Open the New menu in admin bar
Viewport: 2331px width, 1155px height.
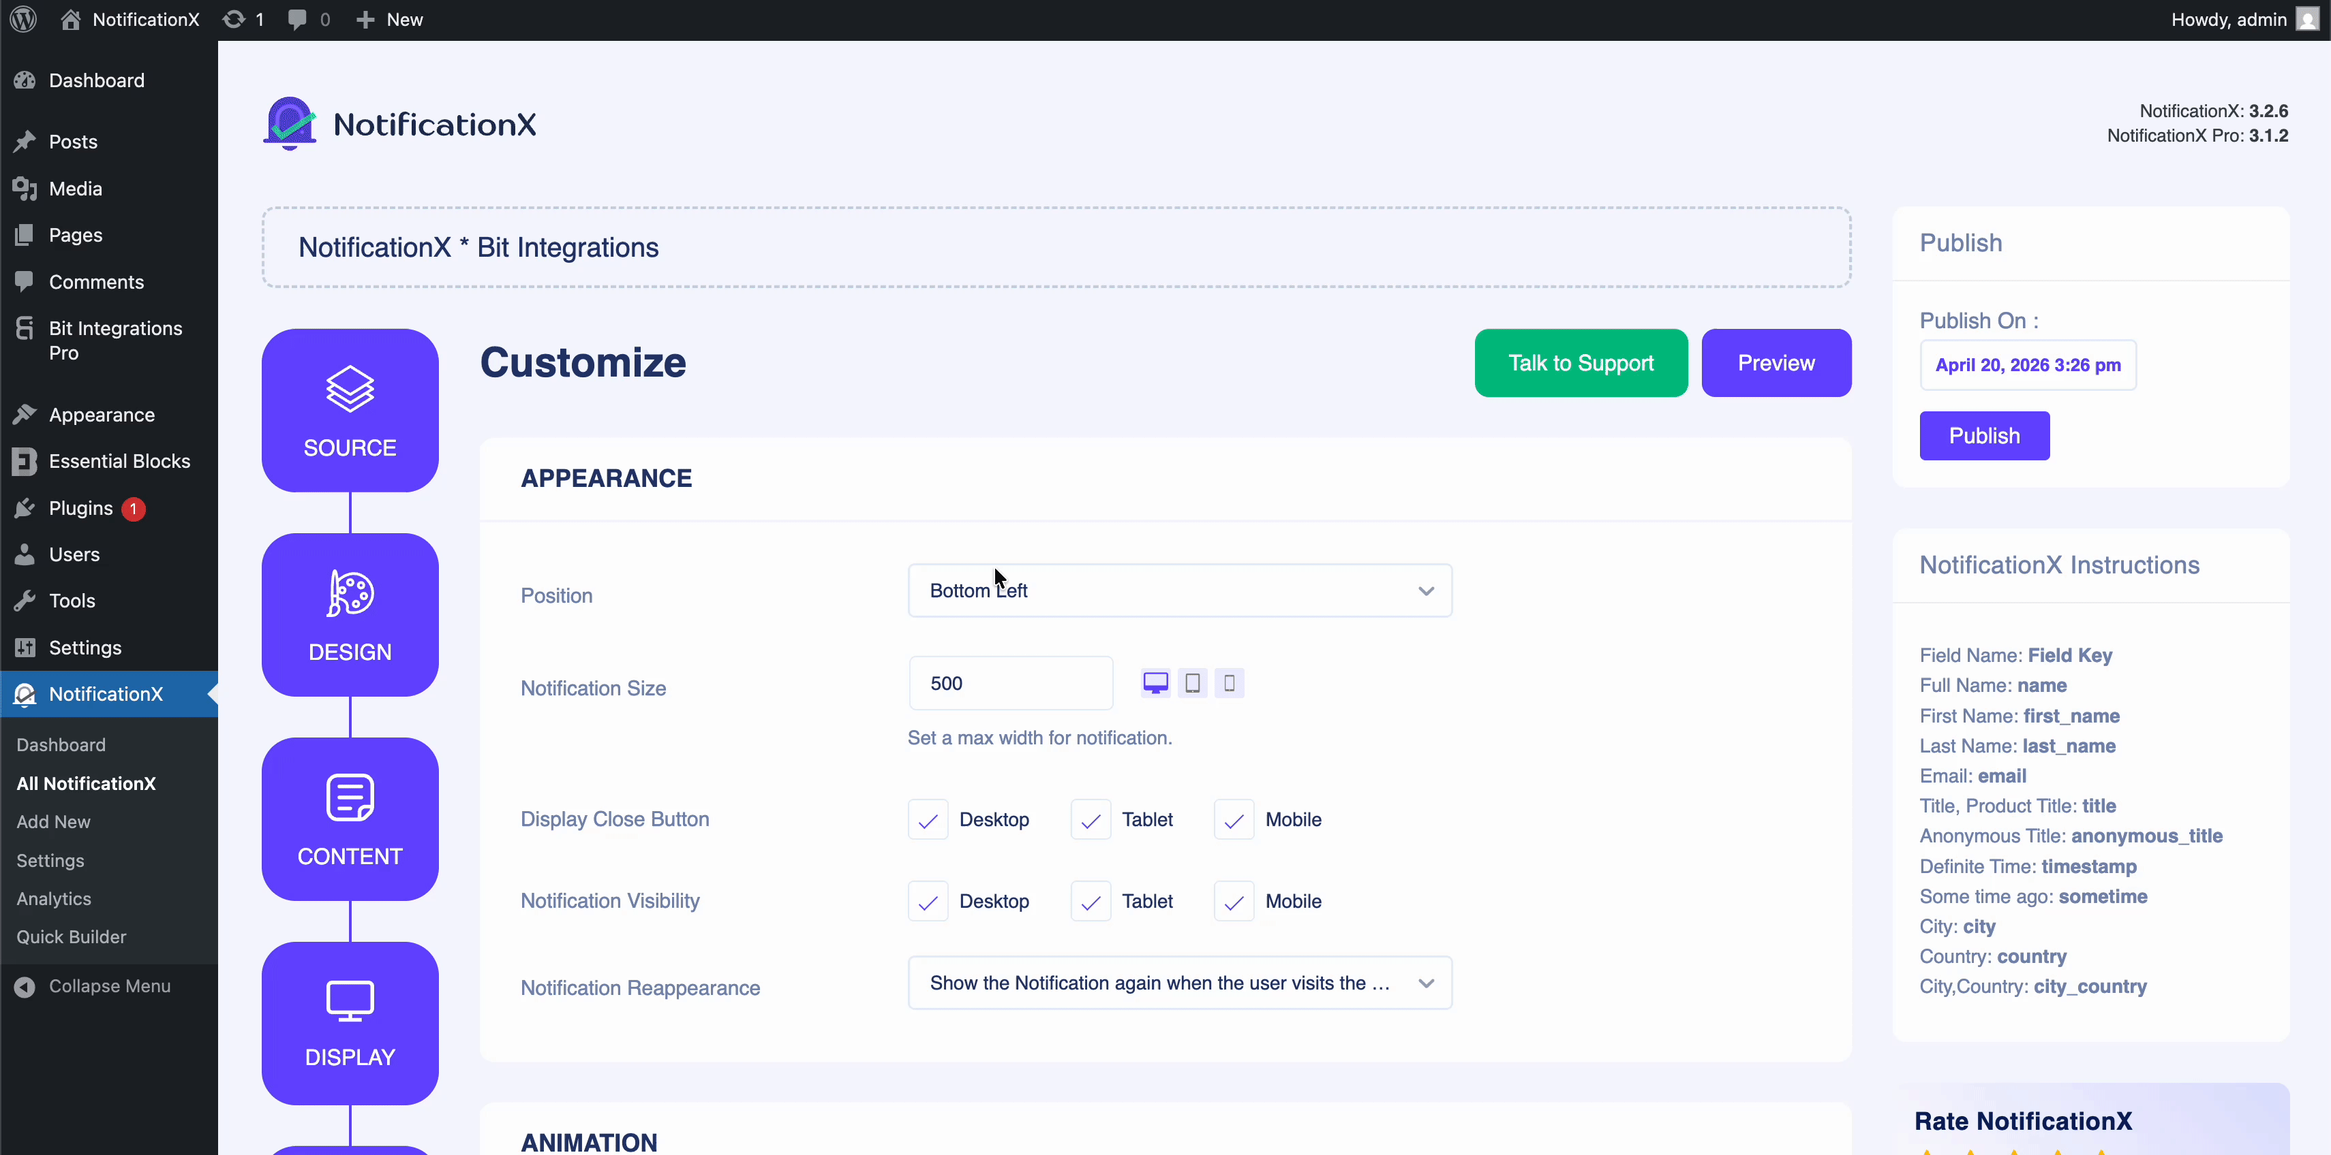pos(388,19)
